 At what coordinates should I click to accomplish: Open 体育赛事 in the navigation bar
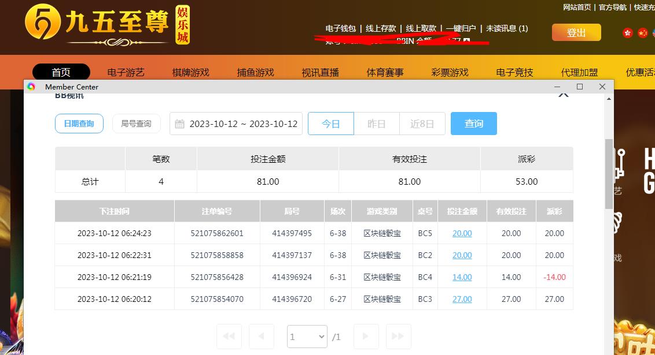(385, 72)
